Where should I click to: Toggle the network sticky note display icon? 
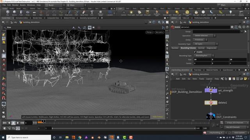(245, 79)
